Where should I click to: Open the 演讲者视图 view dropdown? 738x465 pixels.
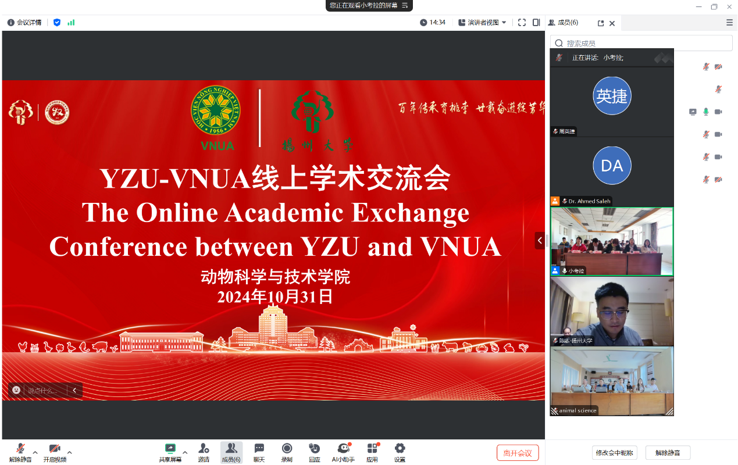point(483,23)
